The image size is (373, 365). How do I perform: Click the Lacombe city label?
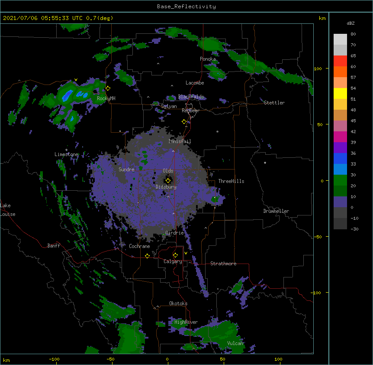(x=195, y=83)
